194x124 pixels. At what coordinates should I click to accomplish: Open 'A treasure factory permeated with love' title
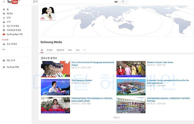coord(168,82)
